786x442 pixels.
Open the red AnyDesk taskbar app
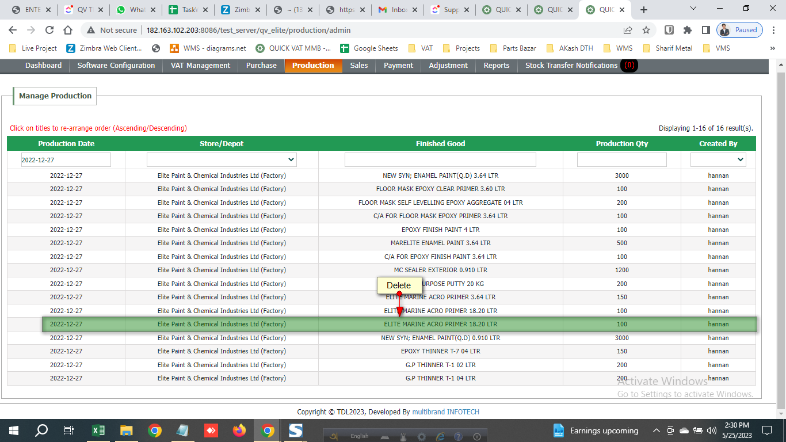point(211,430)
